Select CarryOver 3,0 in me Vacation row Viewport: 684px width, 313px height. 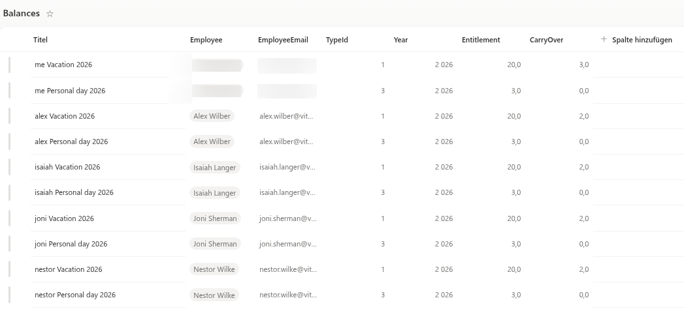583,65
